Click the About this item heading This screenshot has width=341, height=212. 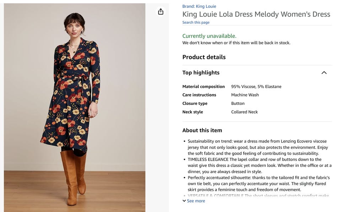click(202, 130)
